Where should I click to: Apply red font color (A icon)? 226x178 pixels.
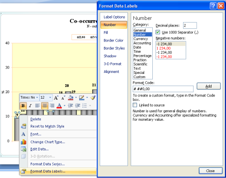[x=59, y=106]
